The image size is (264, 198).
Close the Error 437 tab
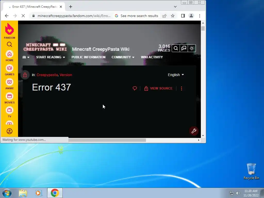[x=61, y=7]
